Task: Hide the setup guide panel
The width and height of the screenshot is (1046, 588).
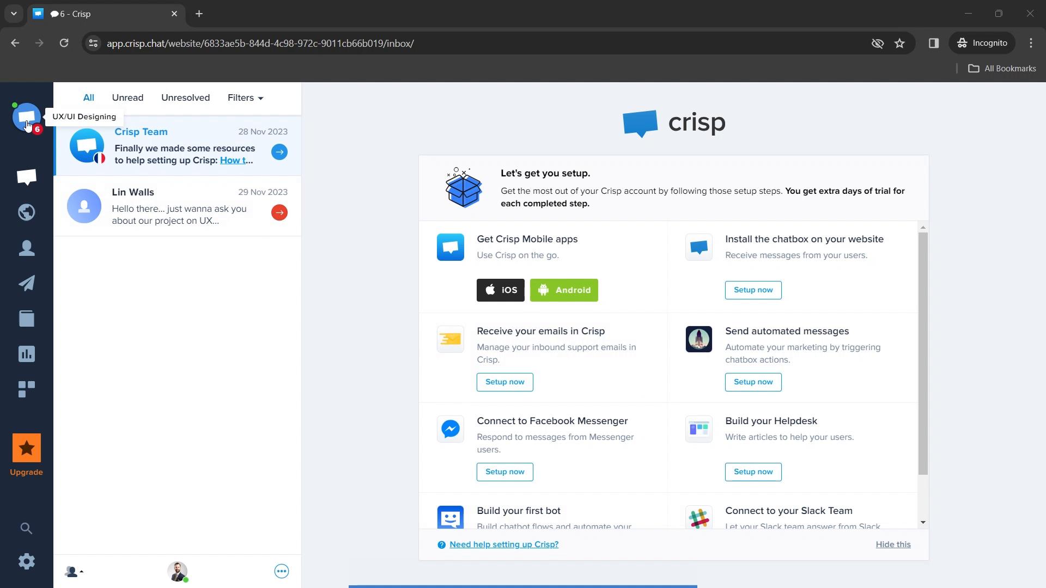Action: (893, 544)
